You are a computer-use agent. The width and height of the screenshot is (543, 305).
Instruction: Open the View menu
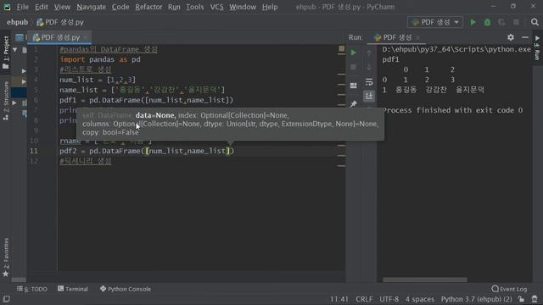tap(62, 7)
